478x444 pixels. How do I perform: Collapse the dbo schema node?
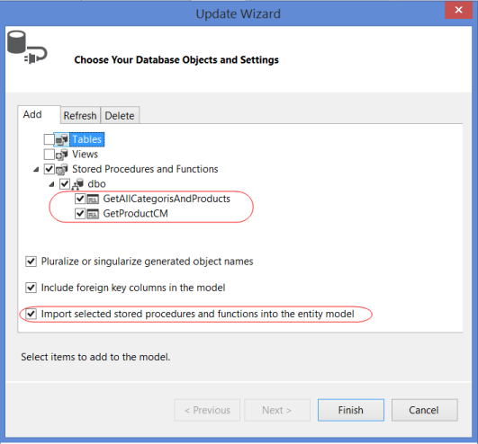(52, 184)
